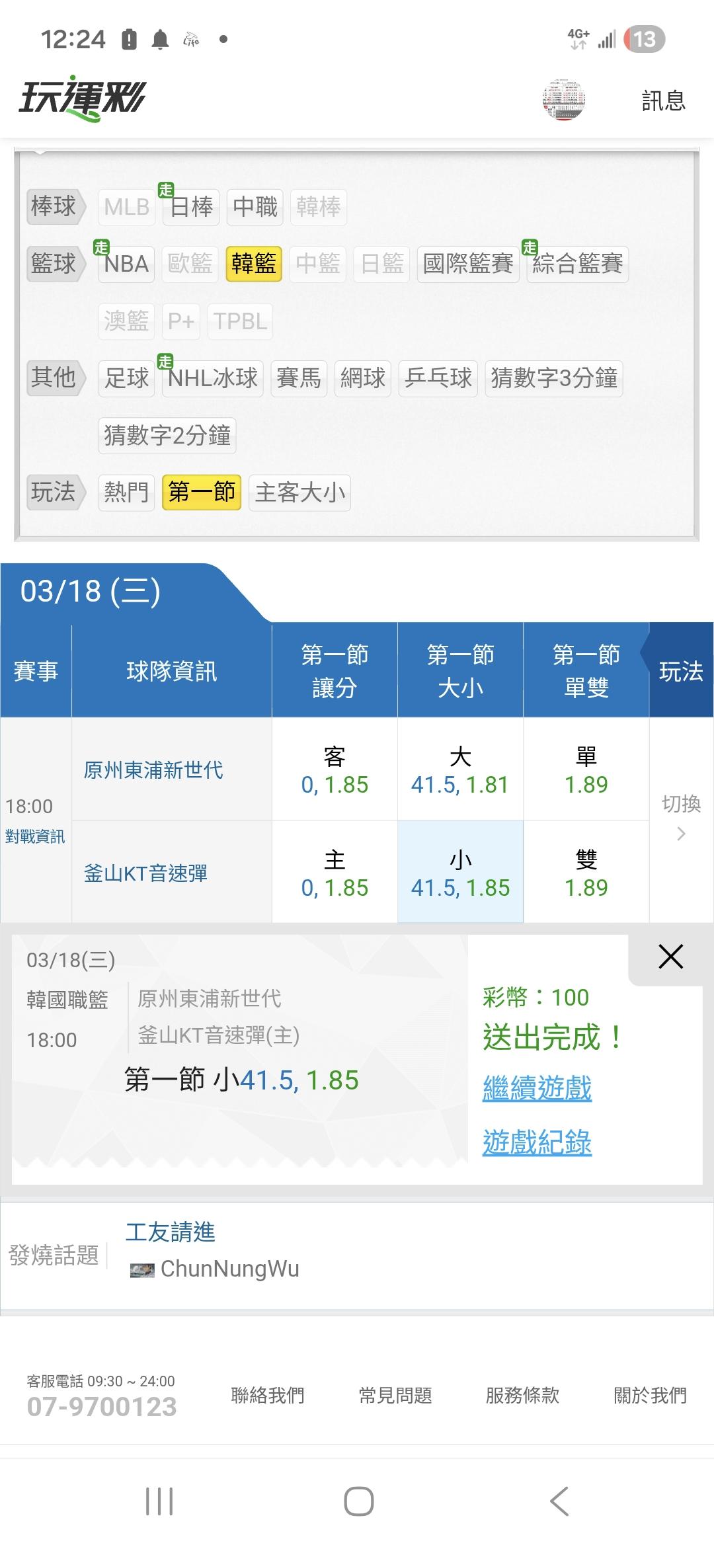Select 主客大小 play type

pos(299,493)
